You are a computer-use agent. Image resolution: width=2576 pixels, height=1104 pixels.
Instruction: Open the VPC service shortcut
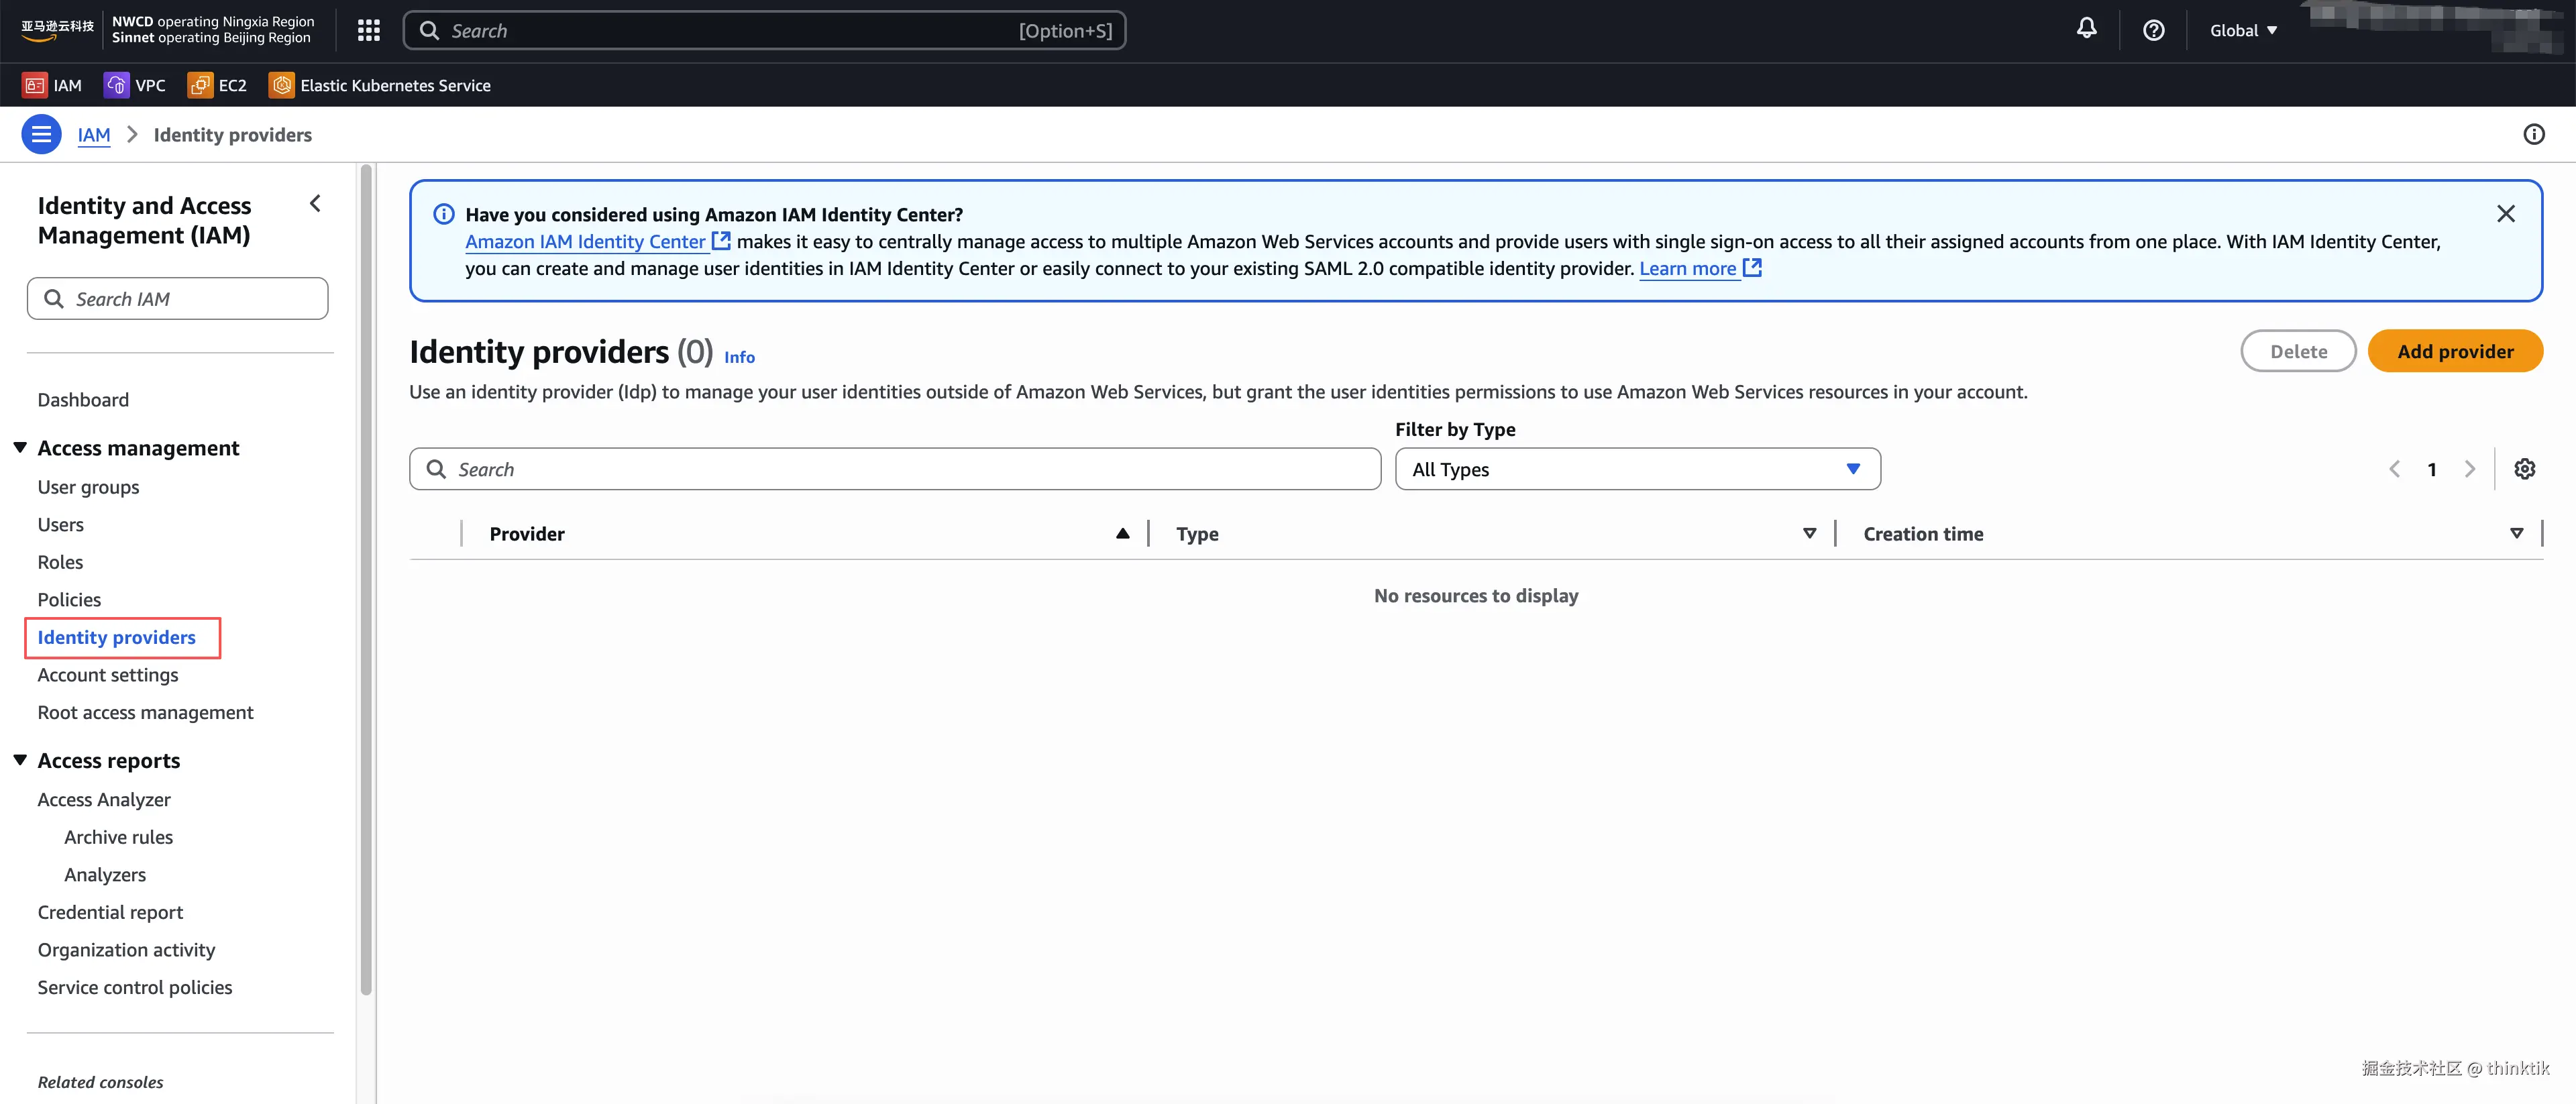pyautogui.click(x=135, y=86)
